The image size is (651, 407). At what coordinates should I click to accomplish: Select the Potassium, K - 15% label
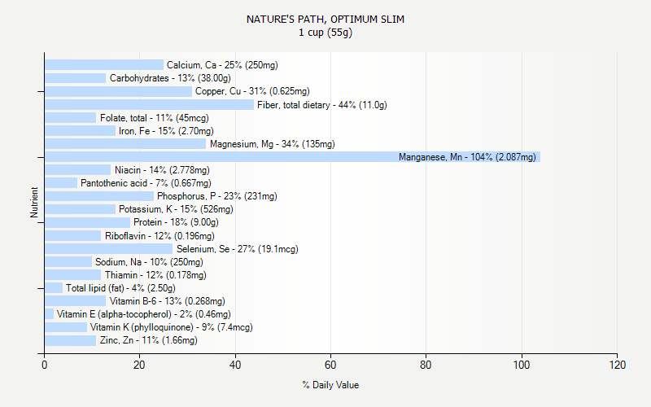pos(176,209)
